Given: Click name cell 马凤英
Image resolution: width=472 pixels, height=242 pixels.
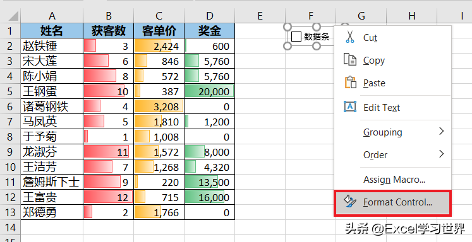Looking at the screenshot, I should coord(52,122).
